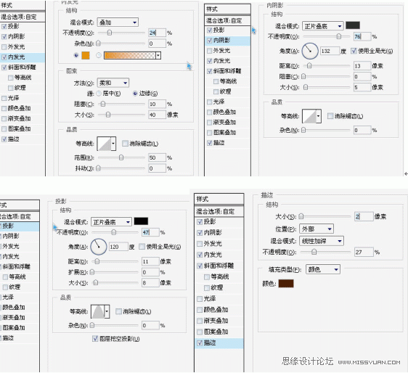Click dark gray shadow color swatch in Inner Shadow
Screen dimensions: 408x373
click(353, 25)
